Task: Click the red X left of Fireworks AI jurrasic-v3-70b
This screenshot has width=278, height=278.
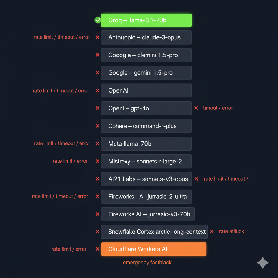Action: [97, 214]
